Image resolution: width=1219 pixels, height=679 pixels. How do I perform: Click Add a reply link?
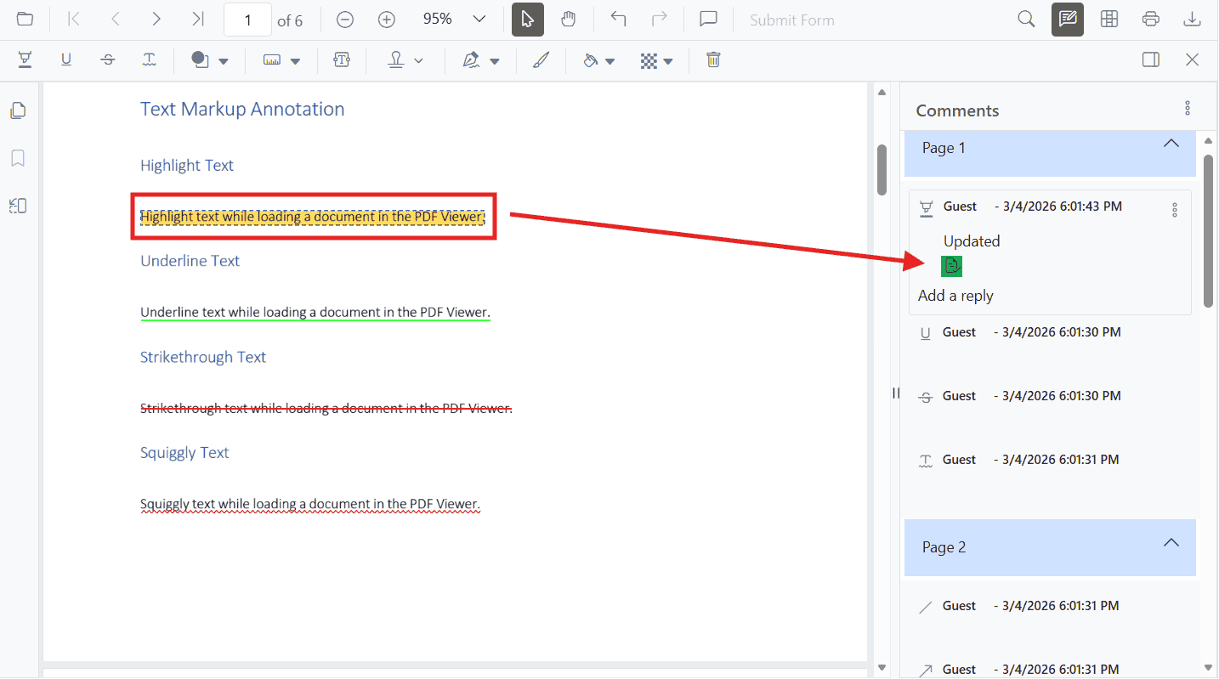955,295
